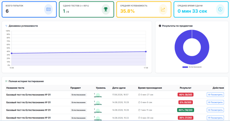Click the 0 мин 33 сек value

192,11
